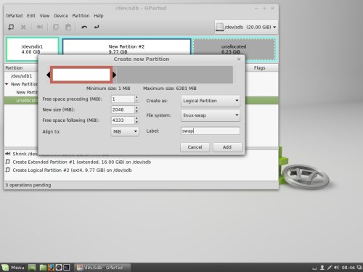The width and height of the screenshot is (363, 272).
Task: Click the right resize handle arrow
Action: point(115,75)
